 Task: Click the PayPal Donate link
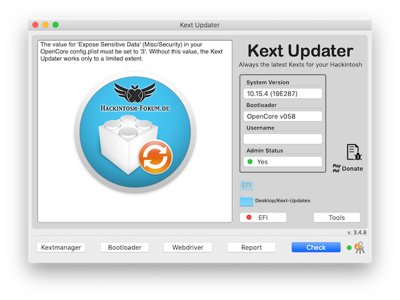348,168
